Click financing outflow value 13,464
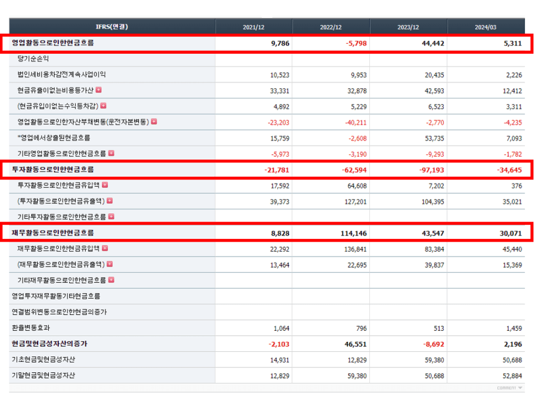This screenshot has width=535, height=394. tap(280, 265)
